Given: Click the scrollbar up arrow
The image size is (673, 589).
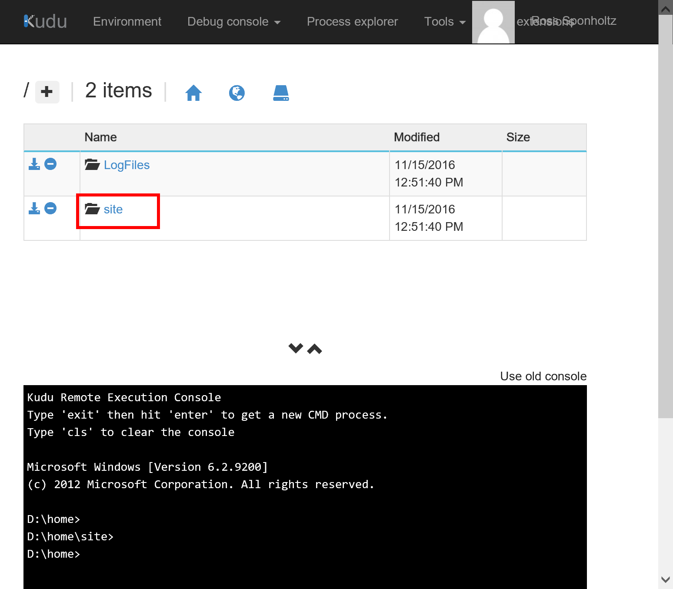Looking at the screenshot, I should pyautogui.click(x=665, y=8).
